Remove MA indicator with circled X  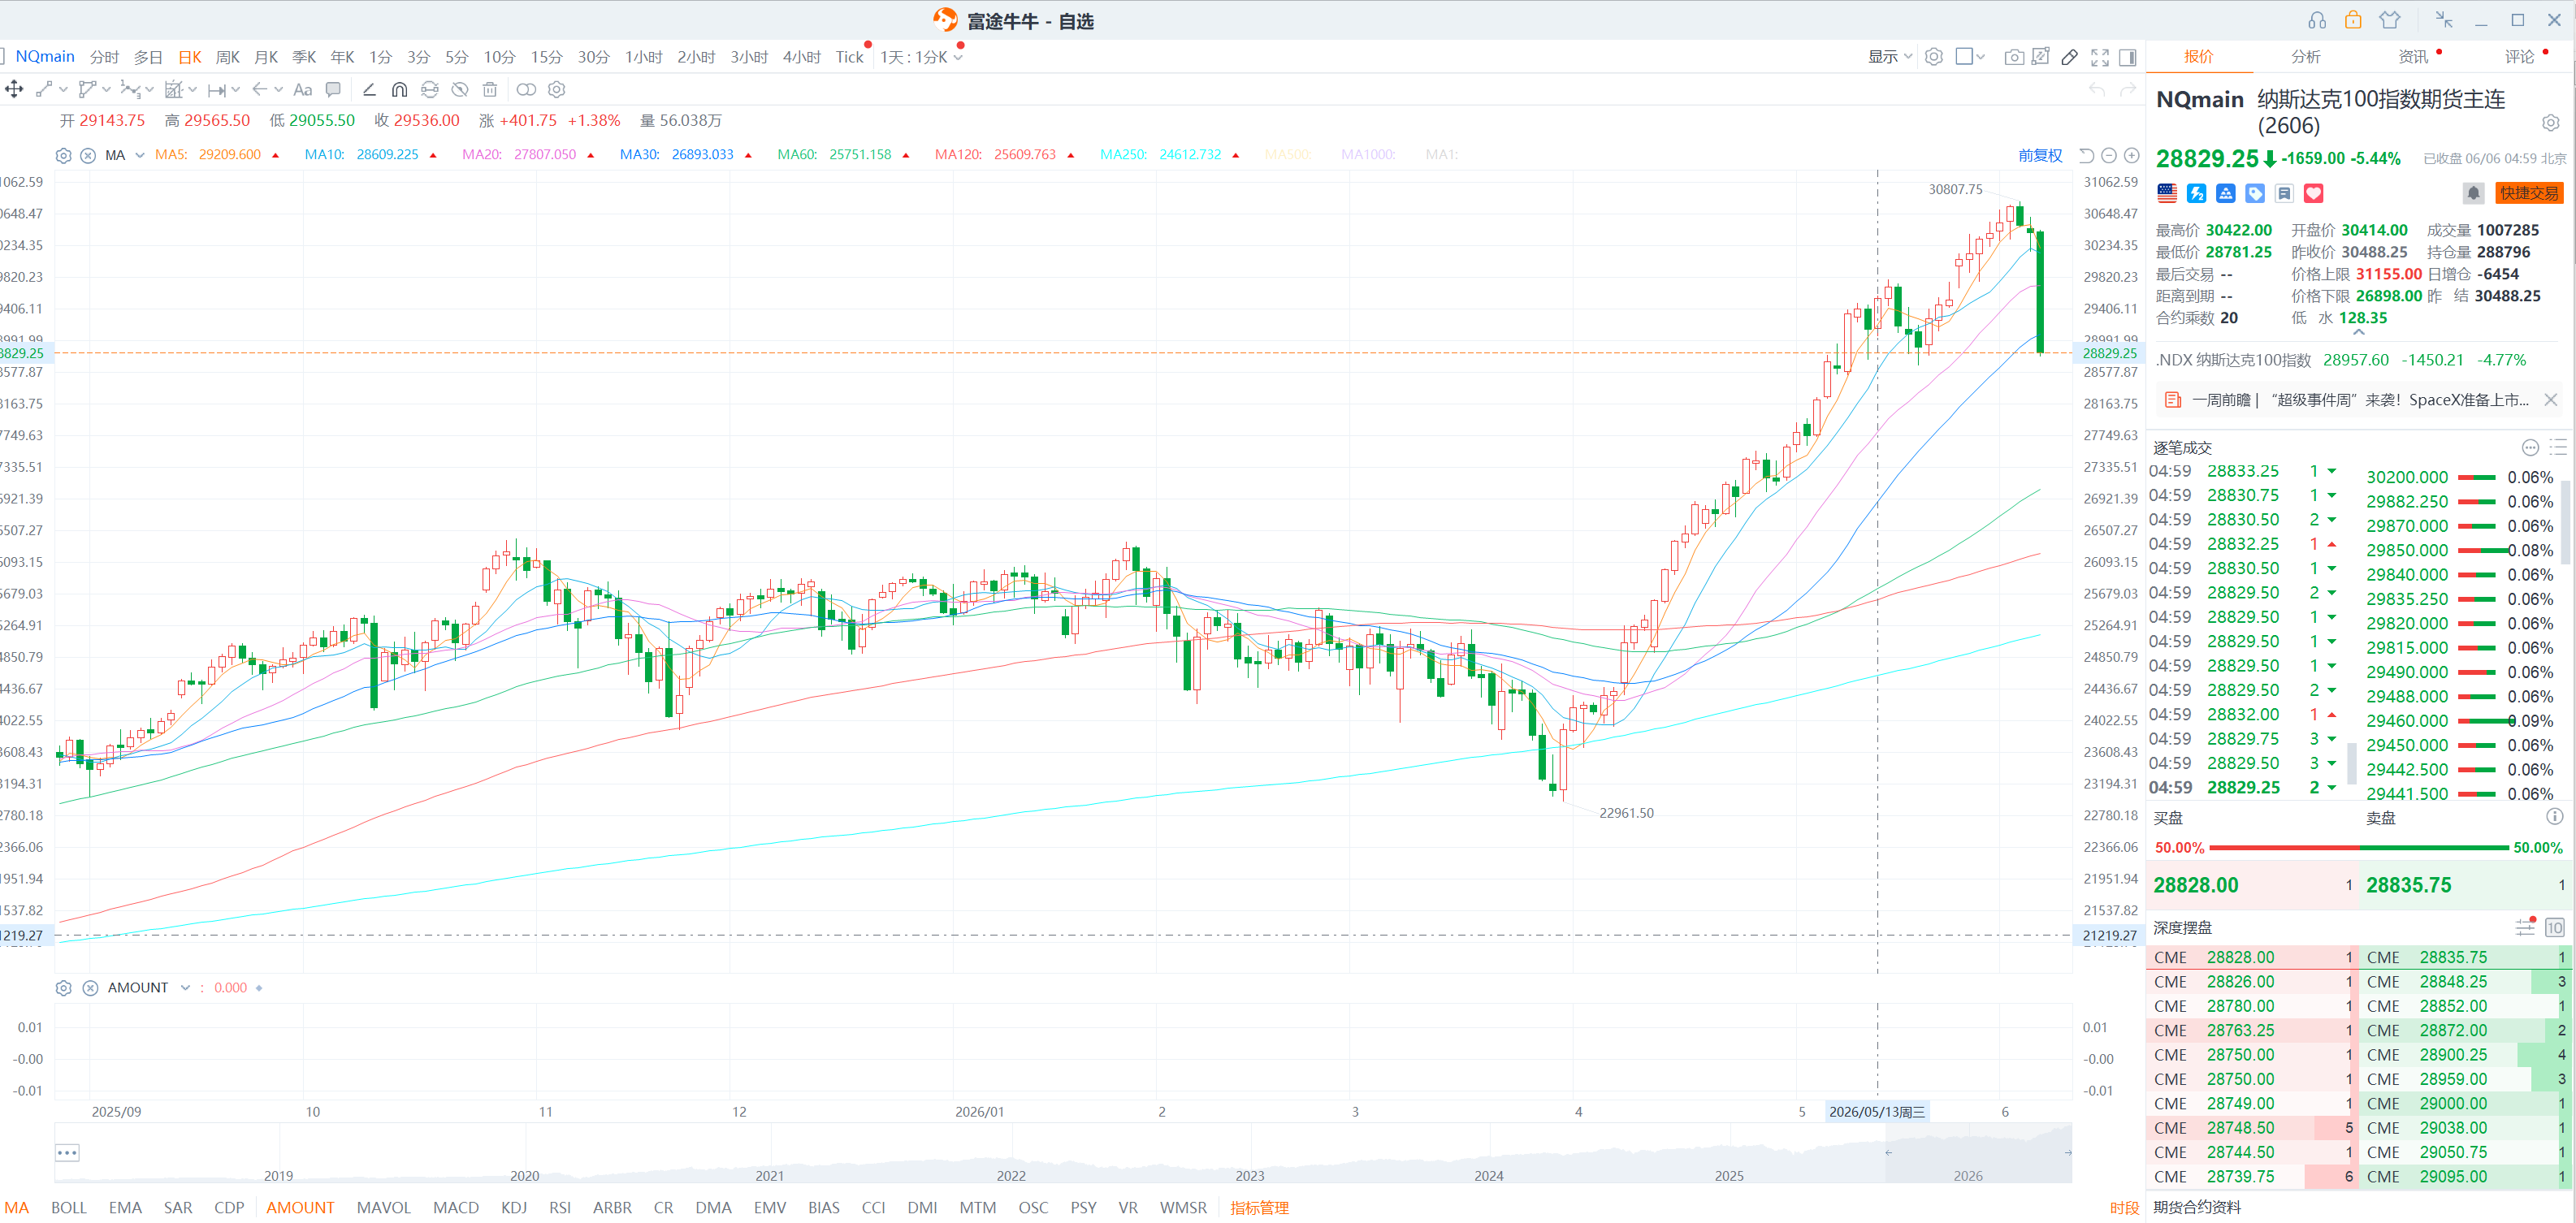tap(88, 155)
